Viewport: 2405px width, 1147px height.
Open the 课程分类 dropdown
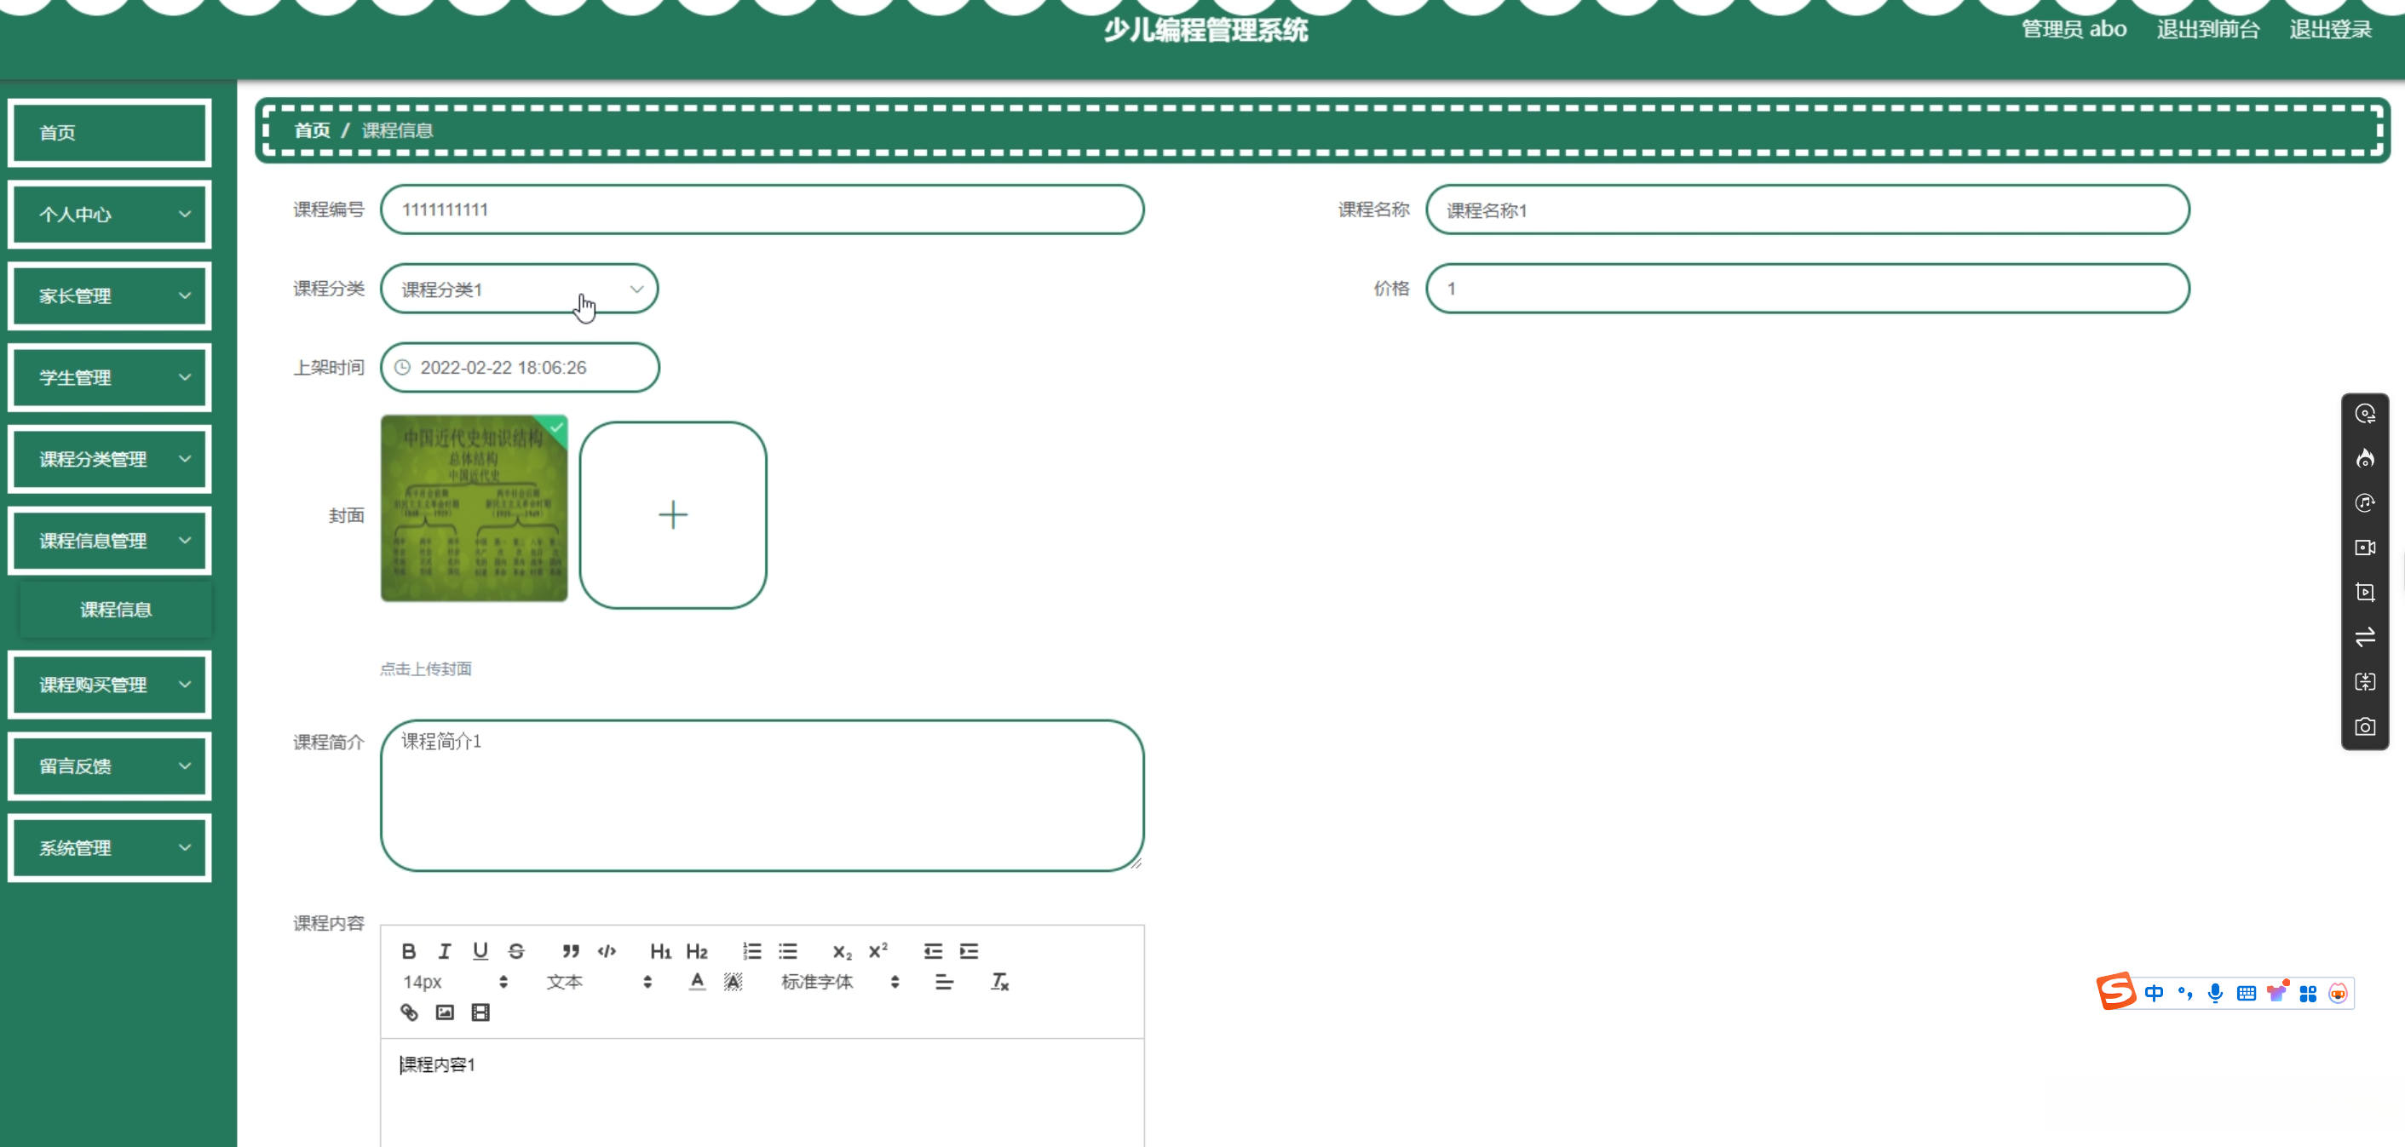click(519, 290)
